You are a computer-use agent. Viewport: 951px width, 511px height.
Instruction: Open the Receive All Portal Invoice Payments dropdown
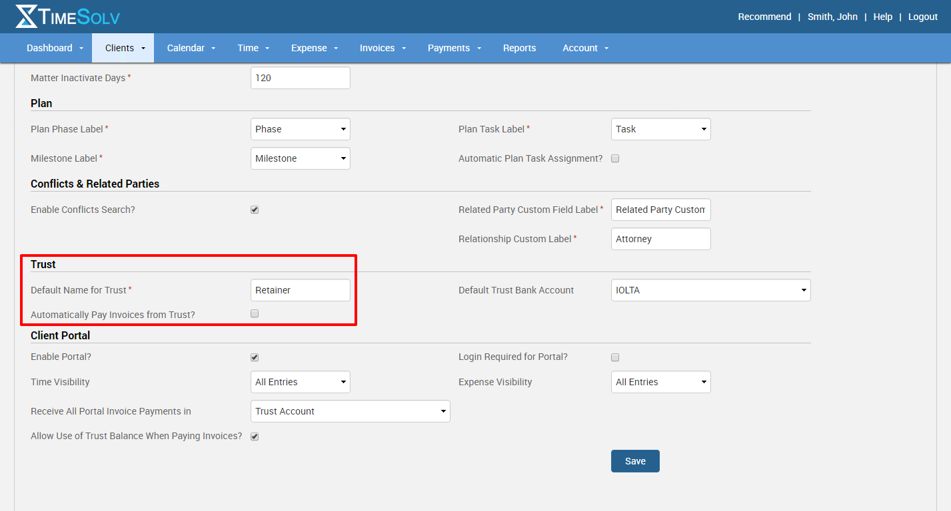tap(350, 411)
